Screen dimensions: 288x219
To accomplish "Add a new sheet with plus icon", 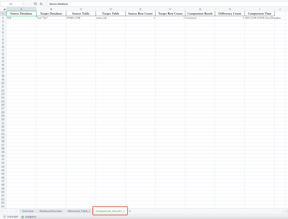I will (x=130, y=211).
